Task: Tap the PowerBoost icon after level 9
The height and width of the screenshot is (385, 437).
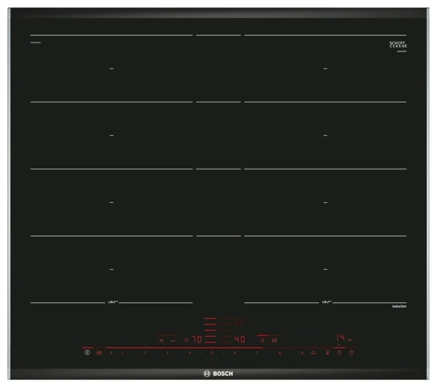Action: 313,352
